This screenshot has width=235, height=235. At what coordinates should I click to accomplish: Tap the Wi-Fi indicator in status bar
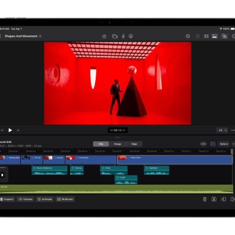click(x=221, y=29)
